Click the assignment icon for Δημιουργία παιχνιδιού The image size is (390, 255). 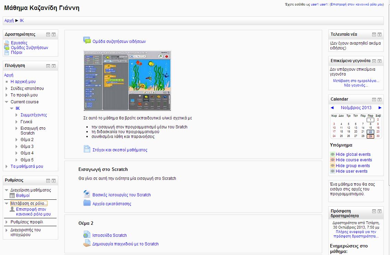pyautogui.click(x=87, y=243)
